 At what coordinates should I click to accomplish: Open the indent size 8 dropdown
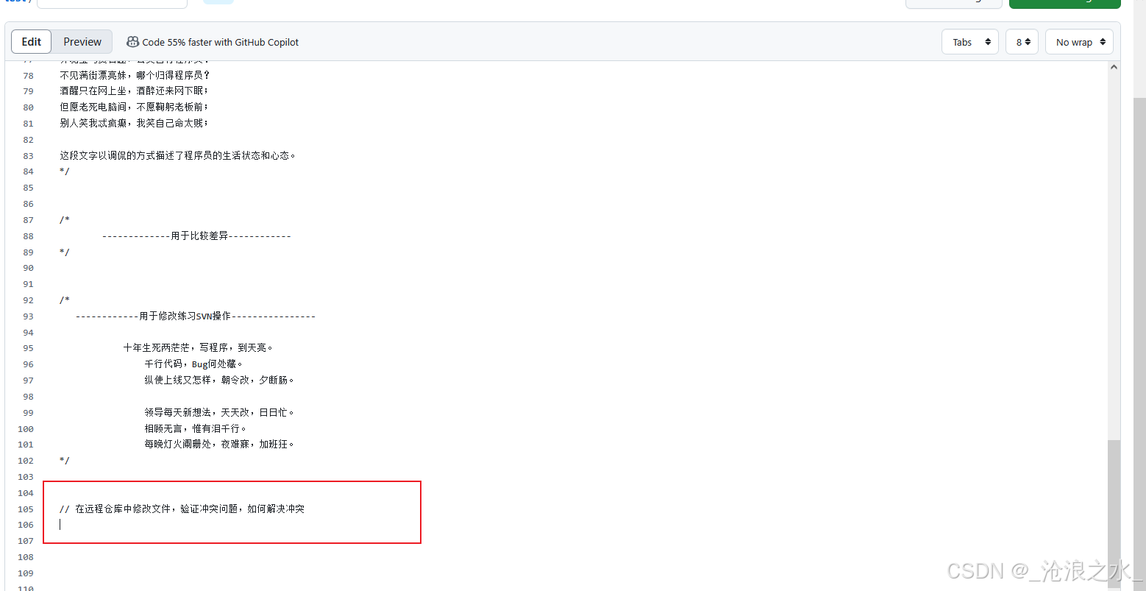[x=1022, y=42]
